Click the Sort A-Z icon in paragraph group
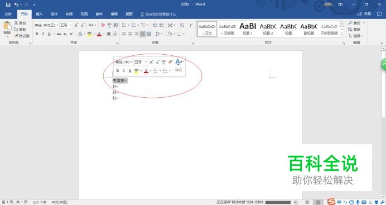This screenshot has height=205, width=386. coord(182,25)
